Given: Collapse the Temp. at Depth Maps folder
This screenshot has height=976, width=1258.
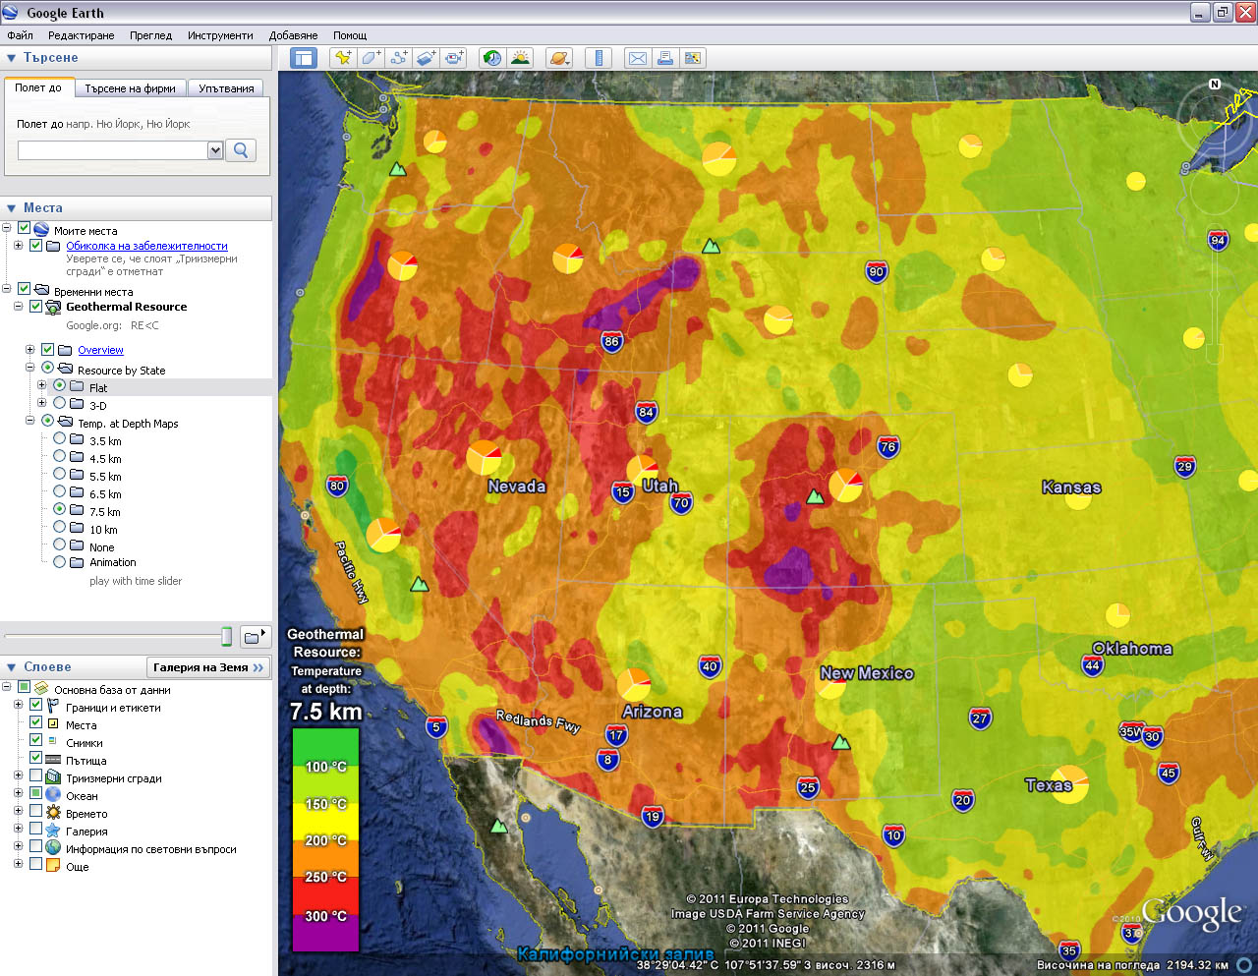Looking at the screenshot, I should (x=30, y=422).
